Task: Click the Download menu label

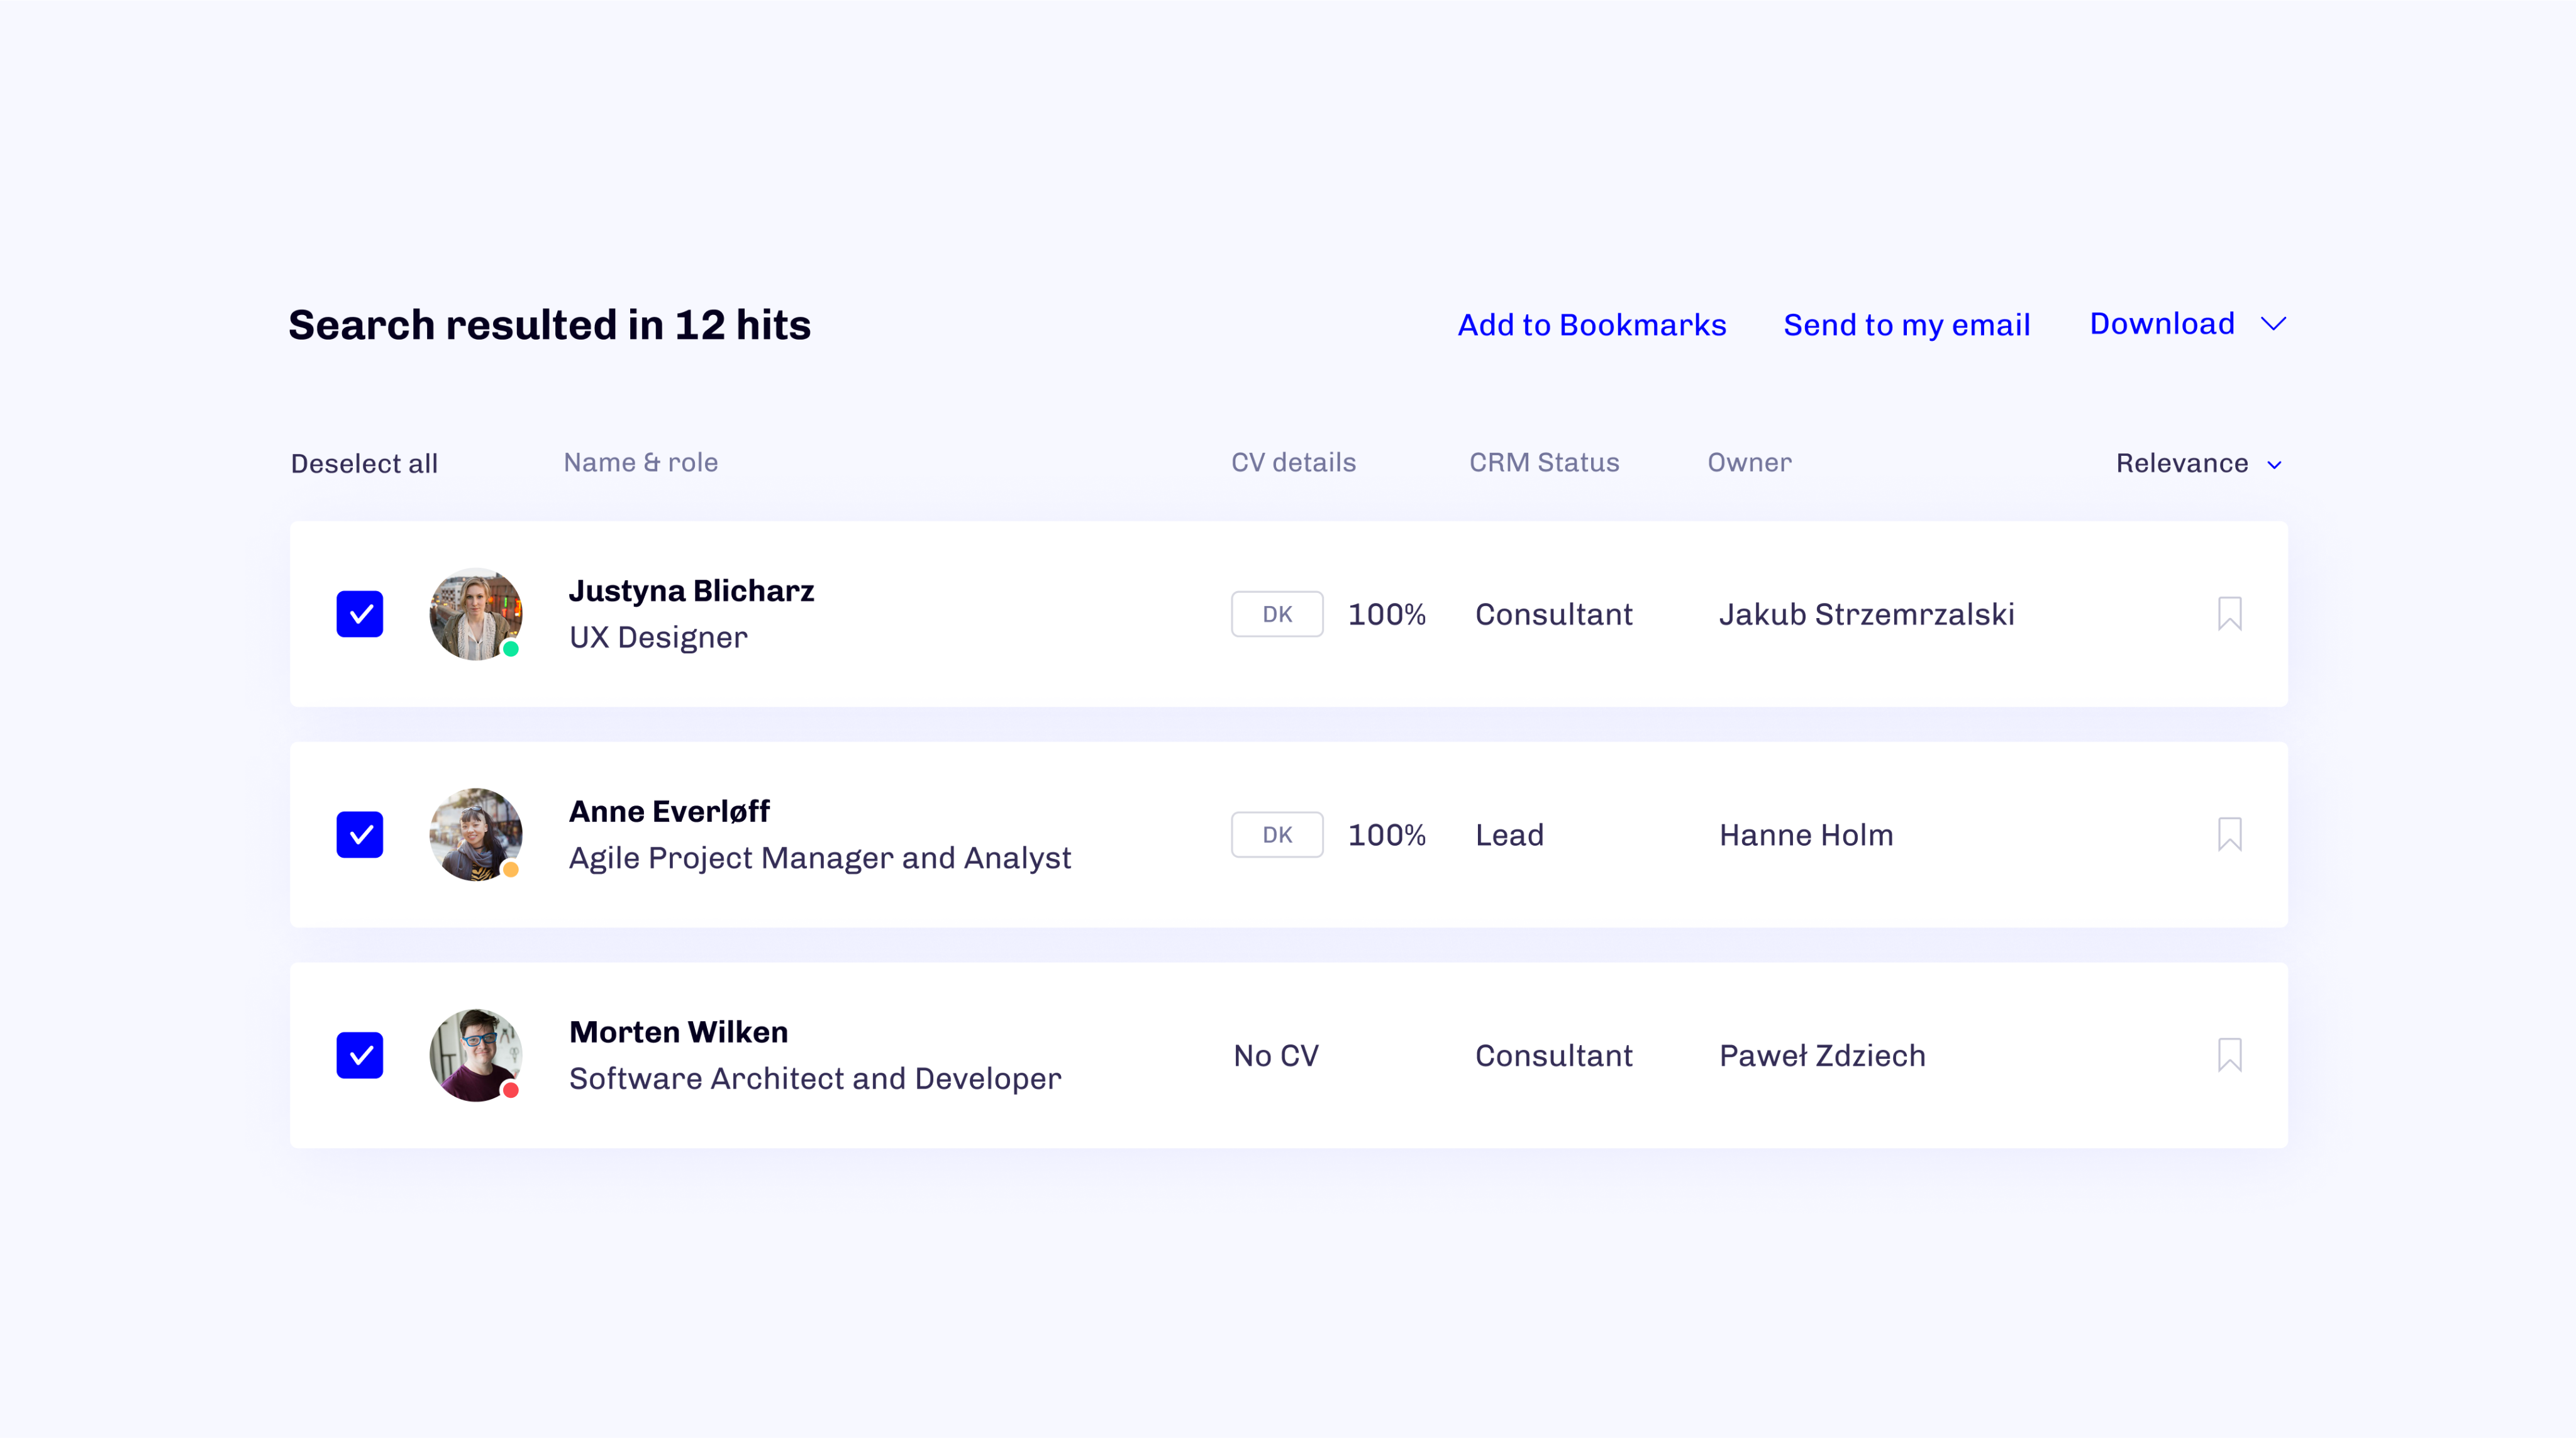Action: tap(2161, 324)
